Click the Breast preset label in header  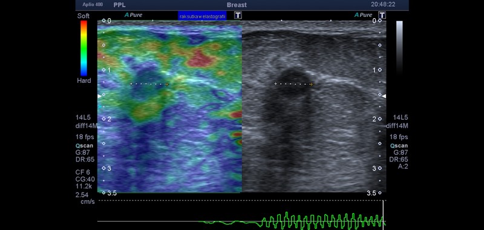coord(237,5)
